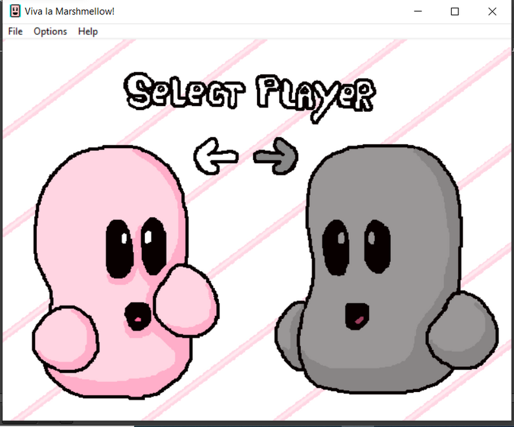
Task: Open the Options menu
Action: coord(50,32)
